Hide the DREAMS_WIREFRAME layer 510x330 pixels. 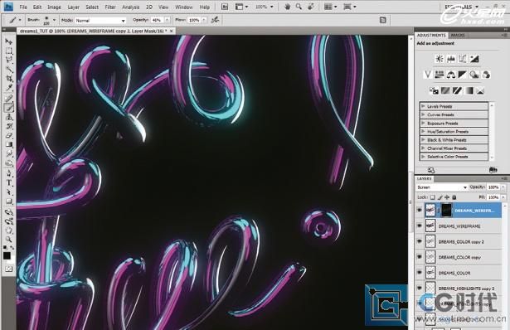[420, 226]
